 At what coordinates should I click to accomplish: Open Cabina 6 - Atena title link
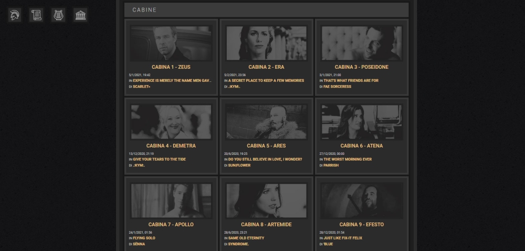(x=362, y=146)
